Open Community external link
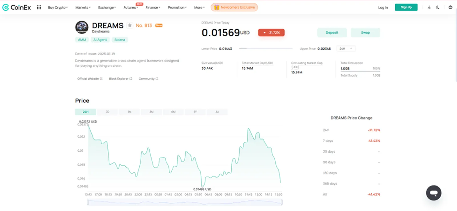The width and height of the screenshot is (457, 211). (x=148, y=79)
